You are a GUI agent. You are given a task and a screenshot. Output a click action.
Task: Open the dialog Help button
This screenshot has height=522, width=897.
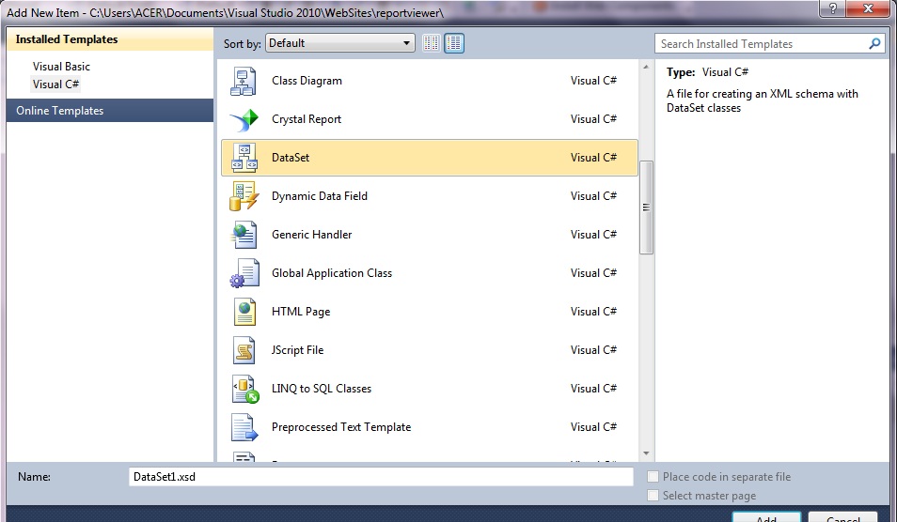click(x=832, y=8)
